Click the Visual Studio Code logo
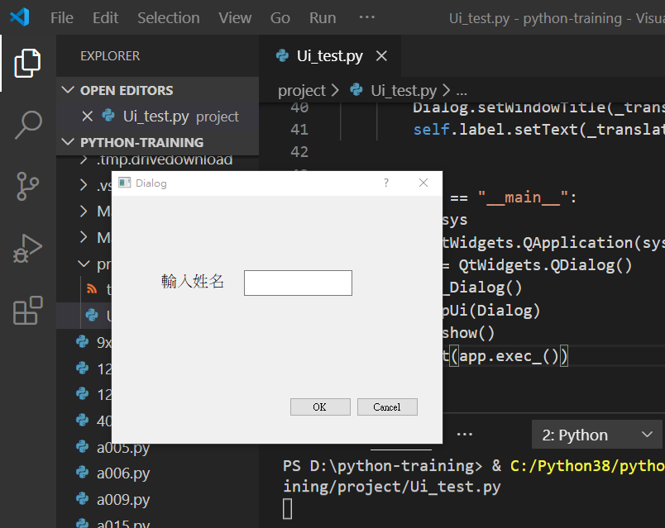665x528 pixels. (18, 17)
